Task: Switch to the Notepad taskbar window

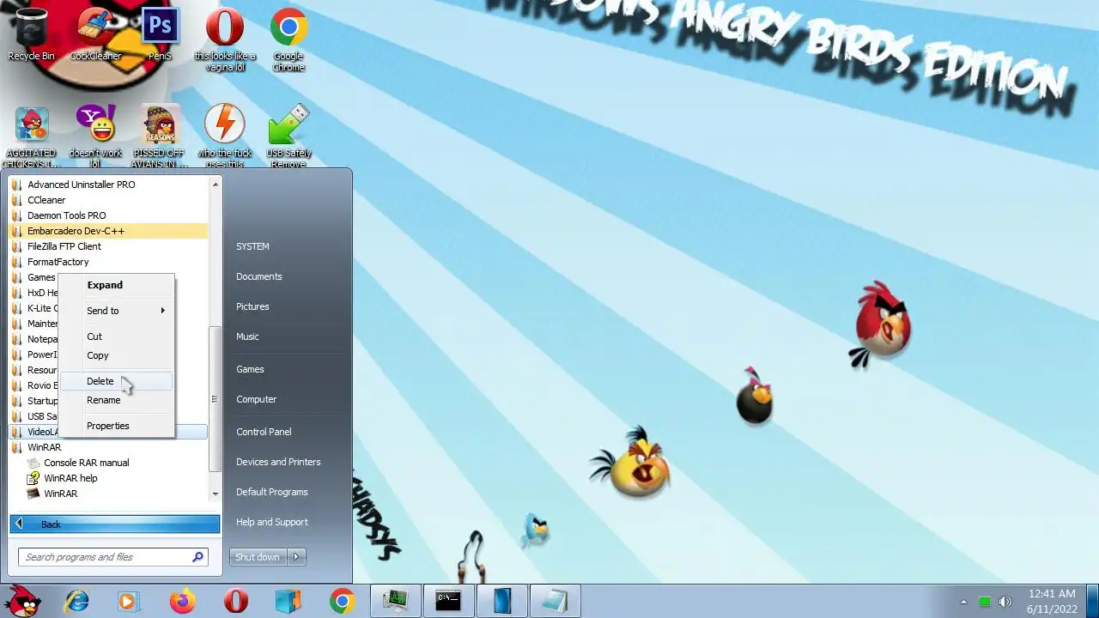Action: (x=556, y=601)
